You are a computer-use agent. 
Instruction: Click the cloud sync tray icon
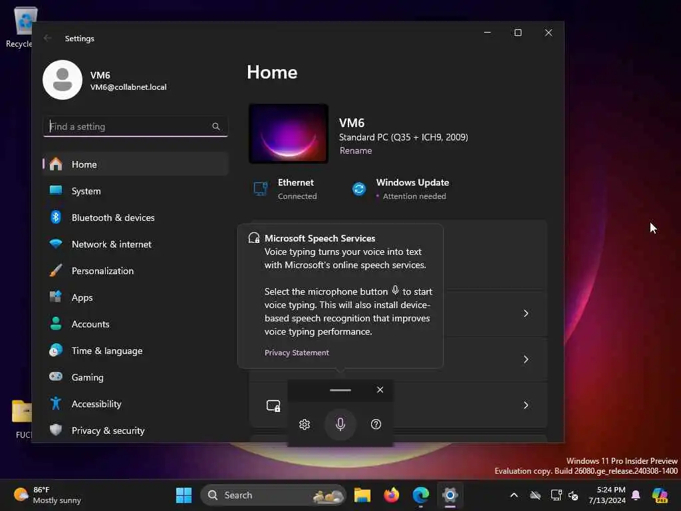point(535,495)
